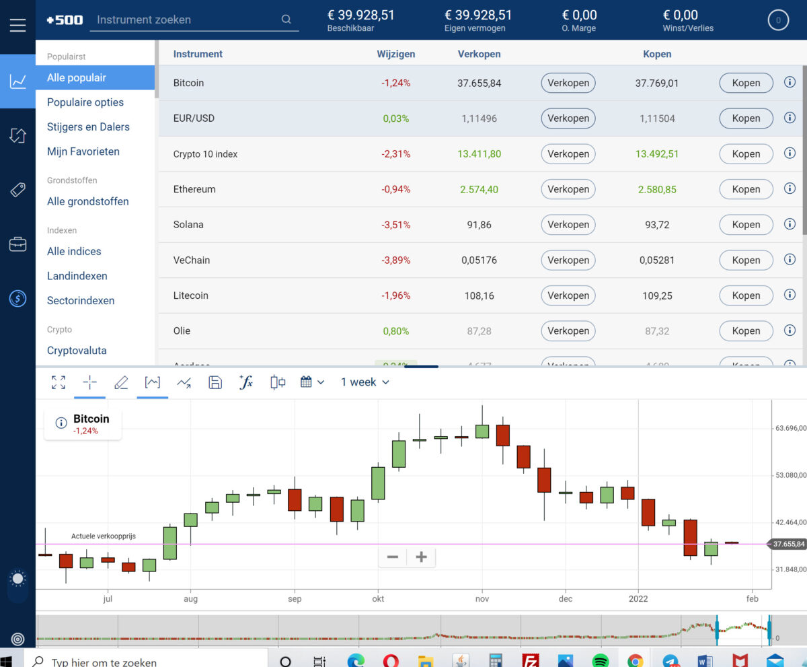Image resolution: width=807 pixels, height=667 pixels.
Task: Open the fx indicators function tool
Action: (x=246, y=382)
